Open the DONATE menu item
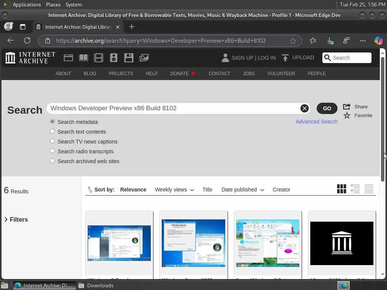The width and height of the screenshot is (387, 290). coord(183,74)
